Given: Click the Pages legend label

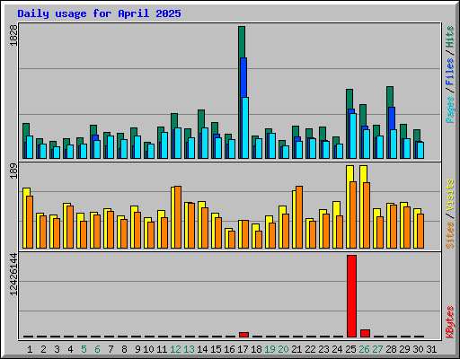Looking at the screenshot, I should pyautogui.click(x=450, y=109).
